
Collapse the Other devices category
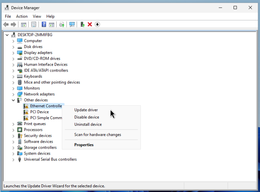tap(13, 100)
